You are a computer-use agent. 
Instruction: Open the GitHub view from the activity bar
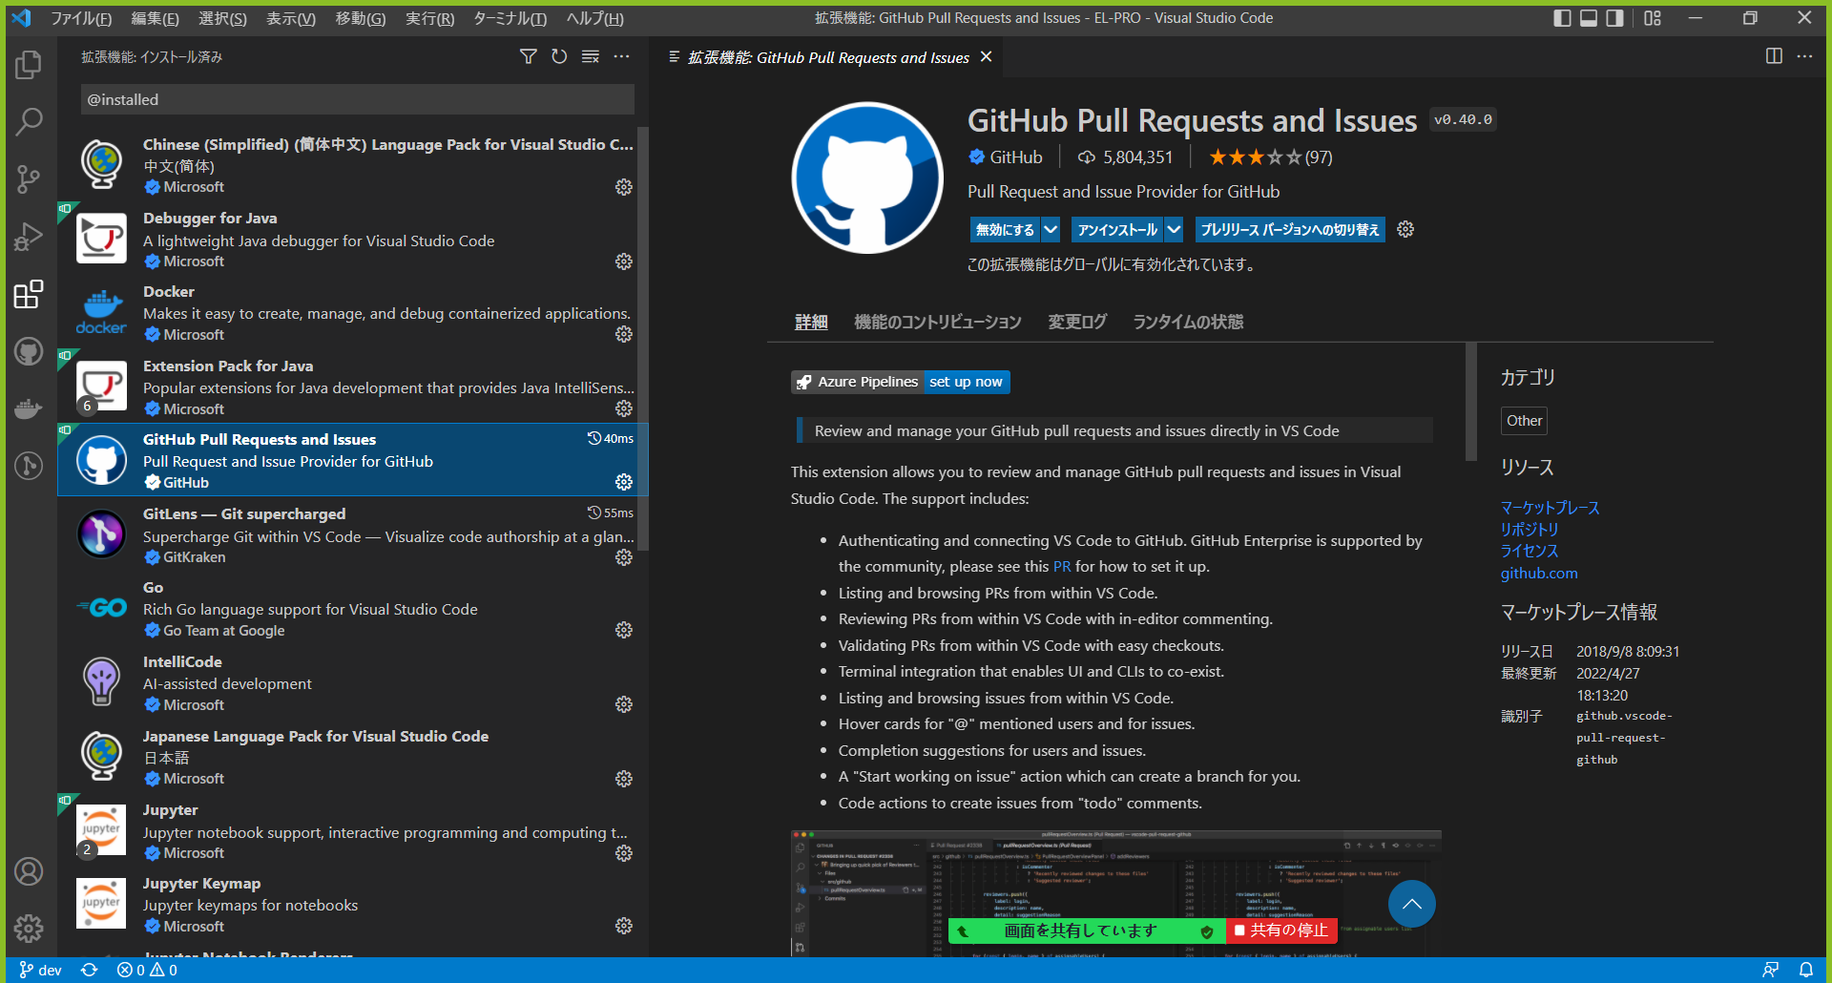[29, 351]
